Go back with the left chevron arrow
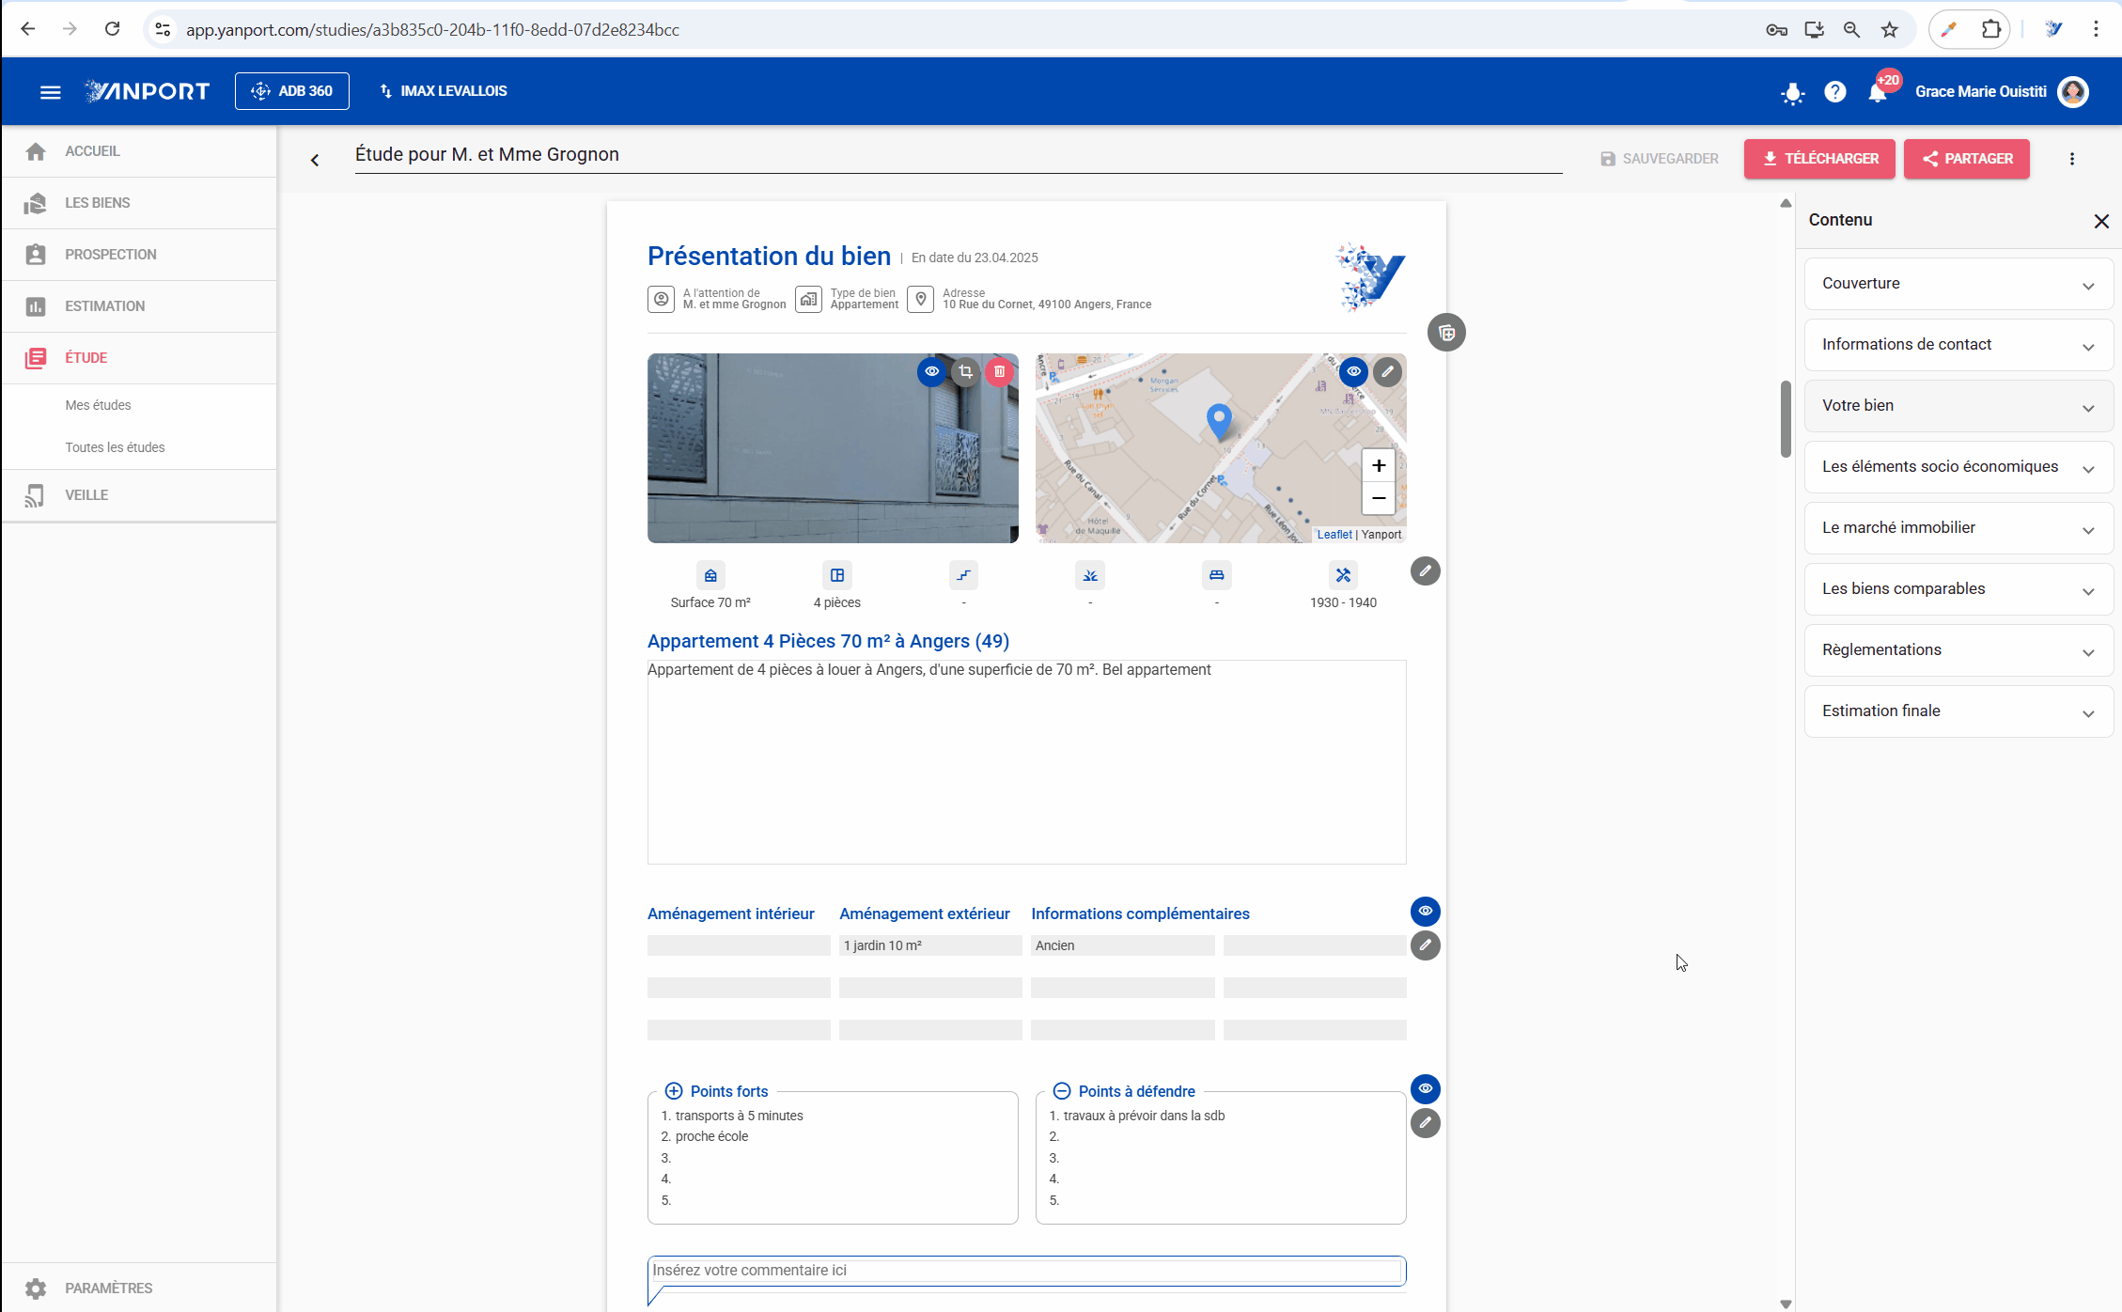The height and width of the screenshot is (1312, 2122). click(x=315, y=160)
